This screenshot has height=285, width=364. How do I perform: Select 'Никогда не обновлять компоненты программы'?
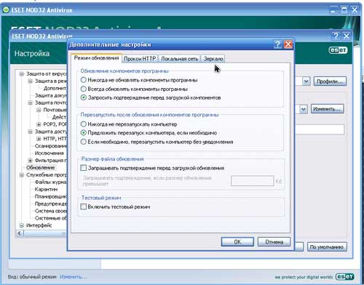84,80
